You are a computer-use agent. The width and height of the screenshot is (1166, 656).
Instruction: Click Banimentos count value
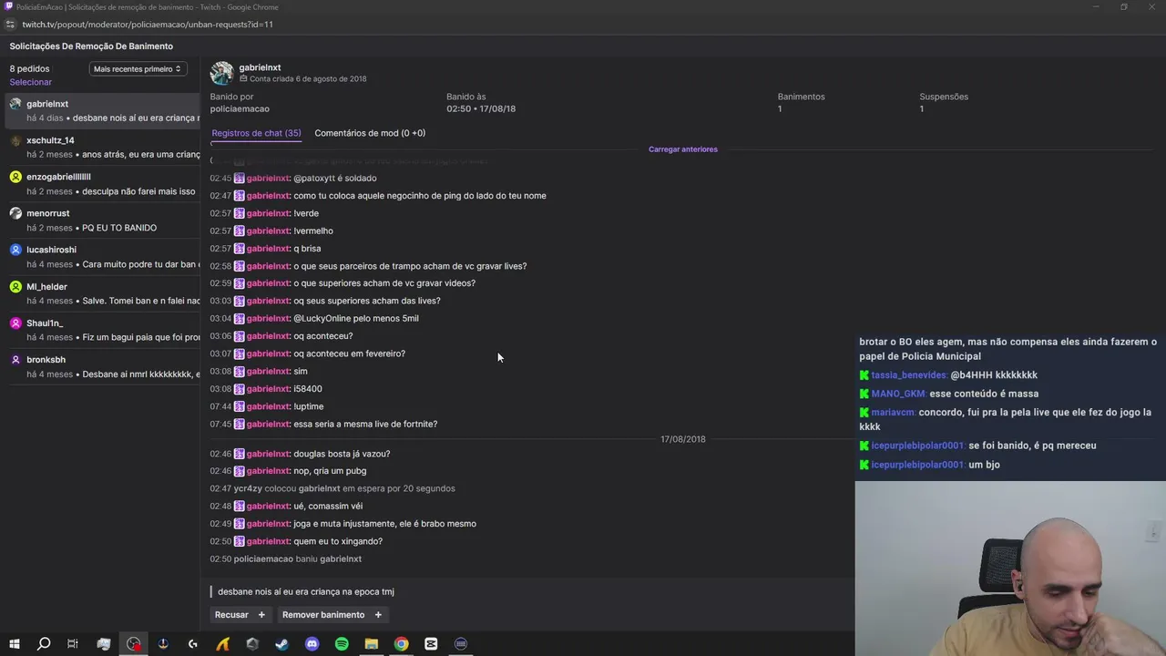tap(780, 108)
